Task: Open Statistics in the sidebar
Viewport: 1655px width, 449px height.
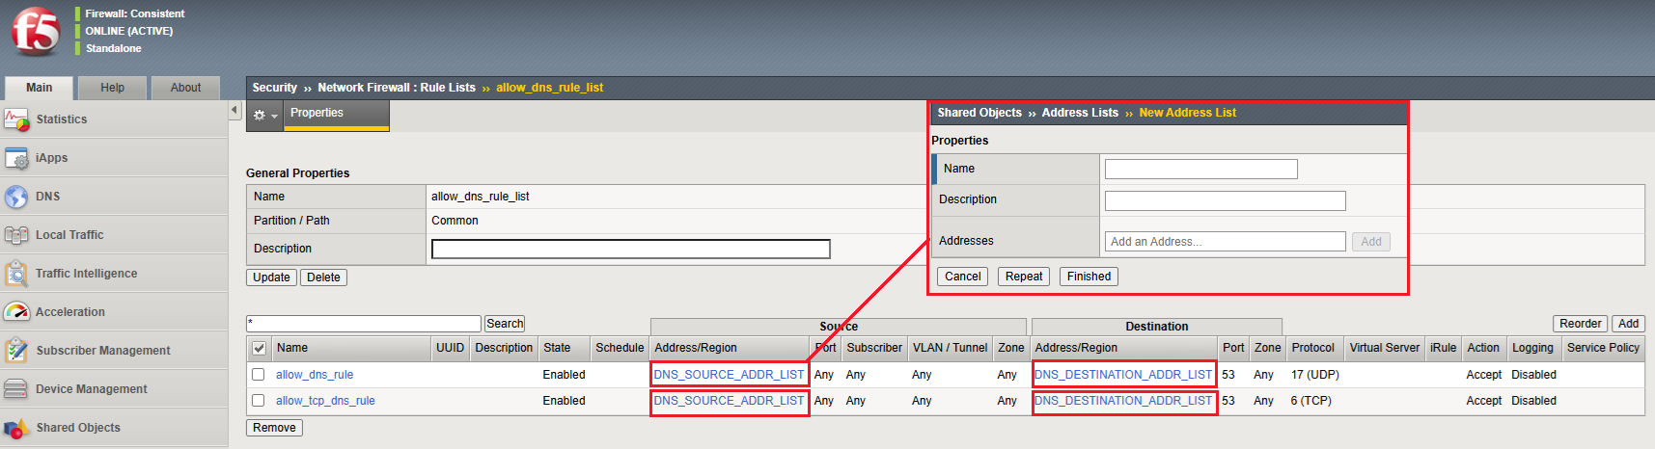Action: click(62, 119)
